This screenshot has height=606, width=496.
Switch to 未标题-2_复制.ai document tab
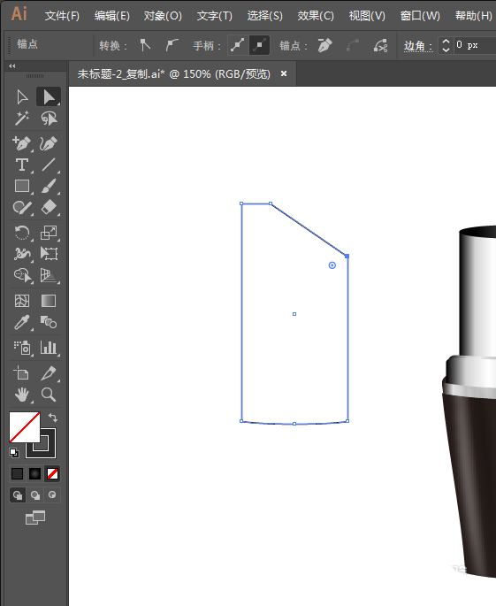(174, 73)
